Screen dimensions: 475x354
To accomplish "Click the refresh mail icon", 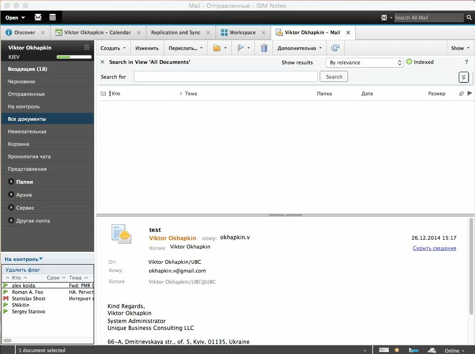I will (x=336, y=48).
